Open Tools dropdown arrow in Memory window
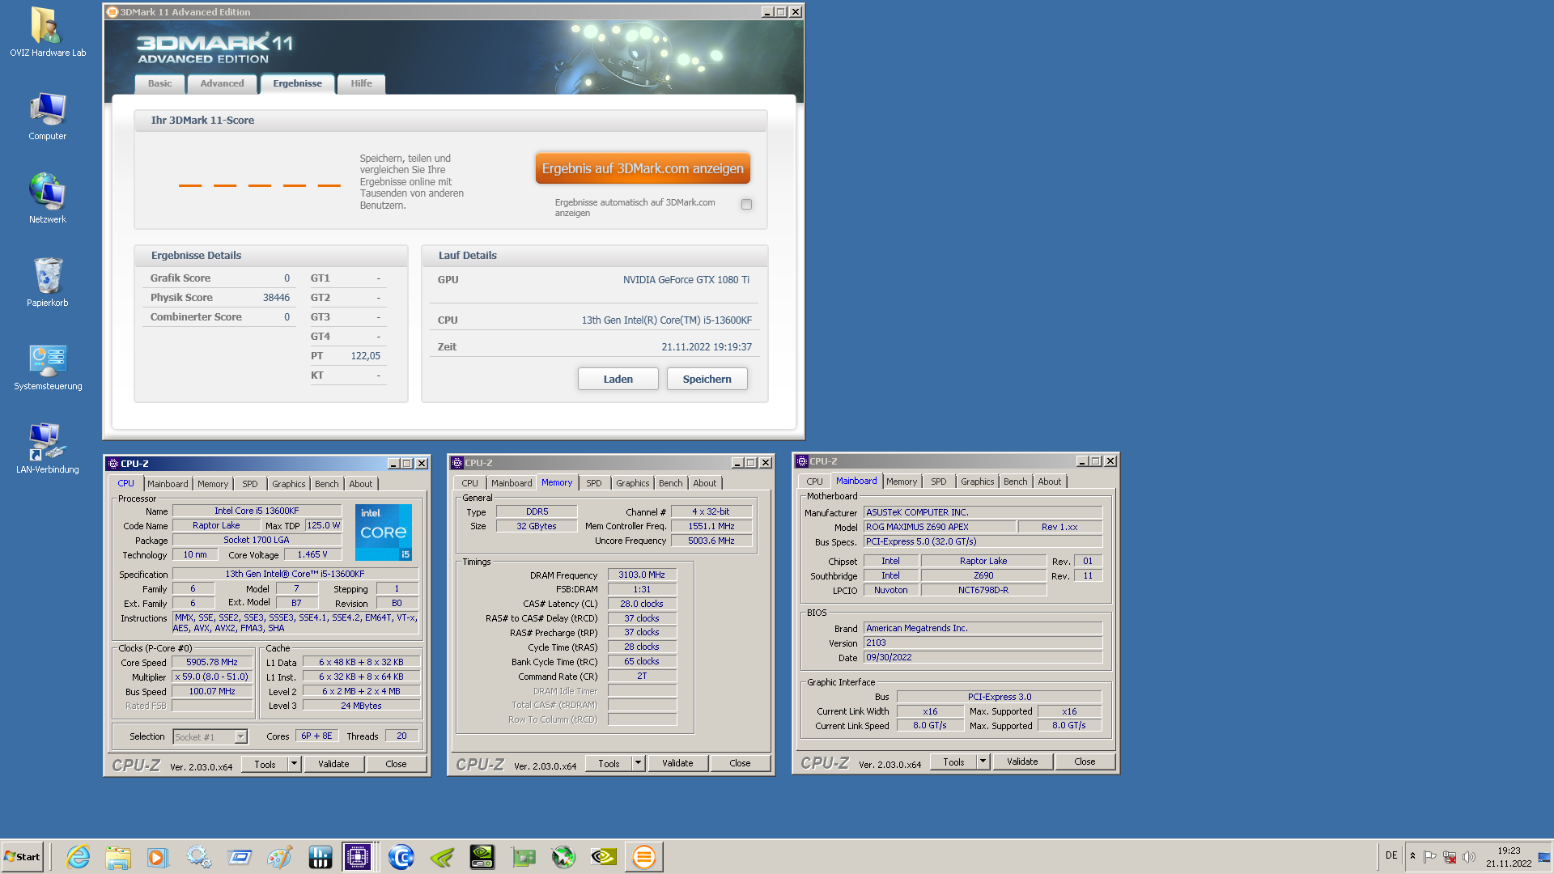Viewport: 1554px width, 874px height. click(639, 763)
